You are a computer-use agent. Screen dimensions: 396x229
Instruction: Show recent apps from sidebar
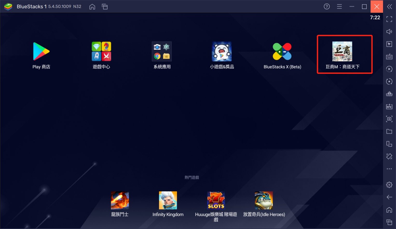pyautogui.click(x=389, y=222)
